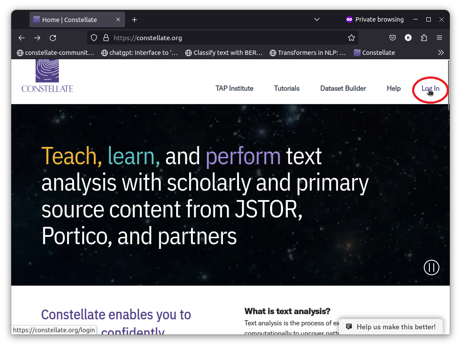Open Dataset Builder nav item
The width and height of the screenshot is (461, 347).
(343, 88)
